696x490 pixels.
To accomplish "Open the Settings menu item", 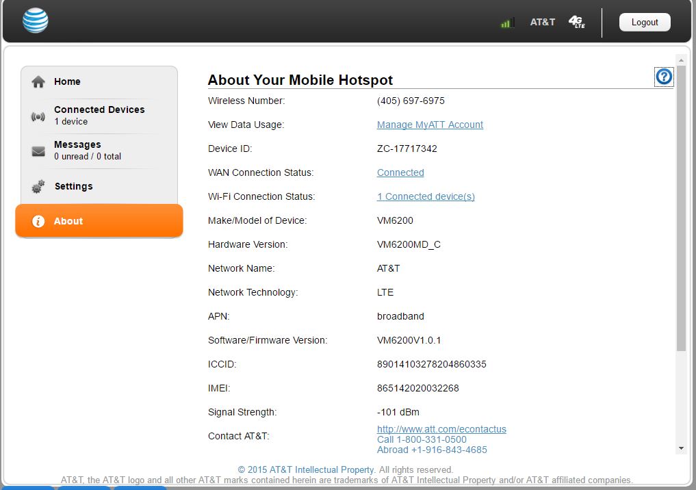I will 73,186.
